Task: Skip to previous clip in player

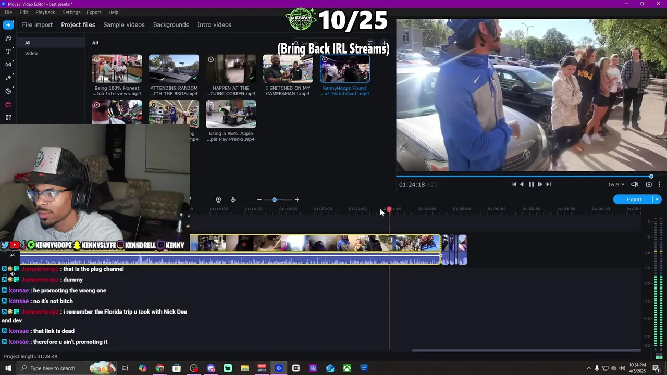Action: pos(514,184)
